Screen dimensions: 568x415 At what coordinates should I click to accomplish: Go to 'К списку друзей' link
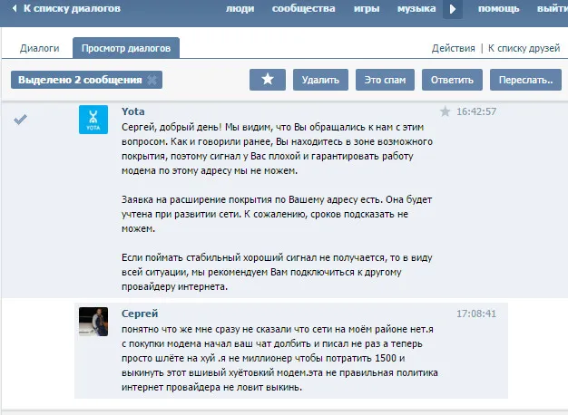pyautogui.click(x=524, y=48)
